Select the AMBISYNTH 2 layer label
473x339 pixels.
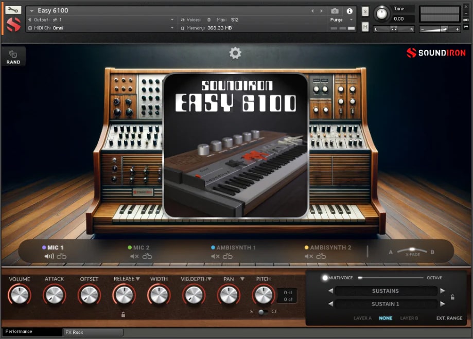[x=330, y=247]
